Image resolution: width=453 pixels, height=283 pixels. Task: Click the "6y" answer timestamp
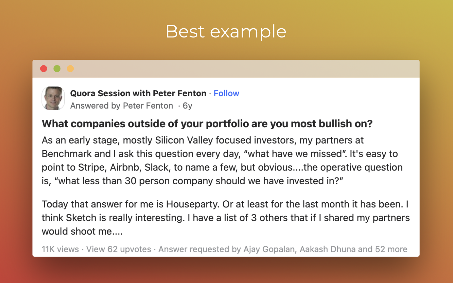(x=188, y=106)
